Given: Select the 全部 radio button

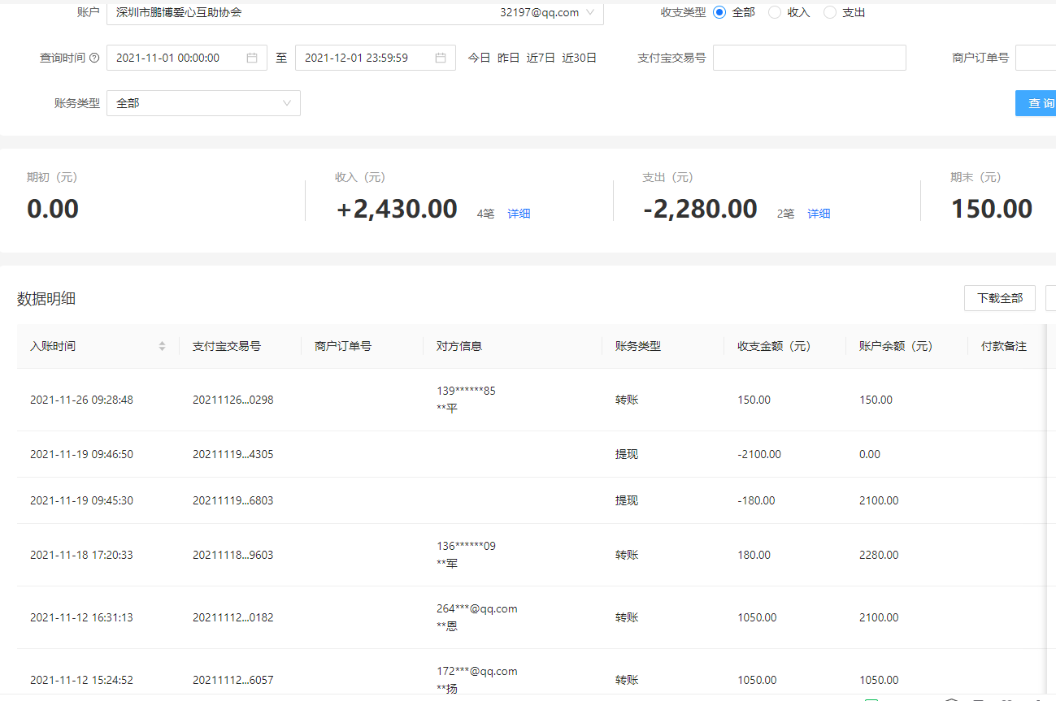Looking at the screenshot, I should point(719,12).
